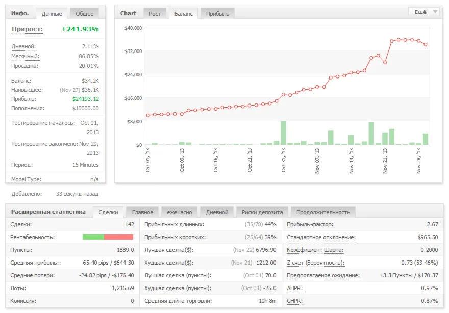Image resolution: width=449 pixels, height=313 pixels.
Task: Open the ежечасно statistics tab
Action: point(179,212)
